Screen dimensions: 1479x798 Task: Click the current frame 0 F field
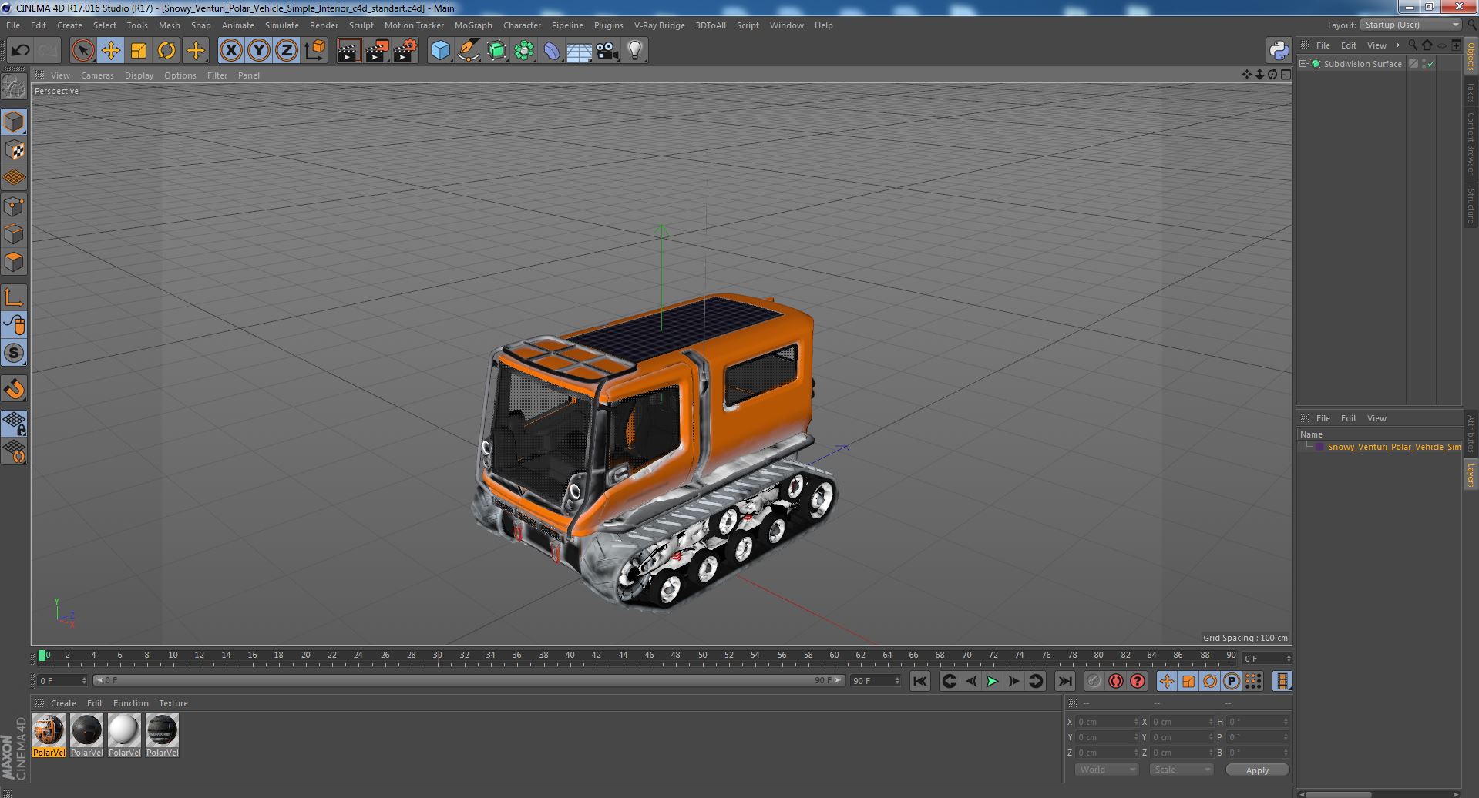62,681
